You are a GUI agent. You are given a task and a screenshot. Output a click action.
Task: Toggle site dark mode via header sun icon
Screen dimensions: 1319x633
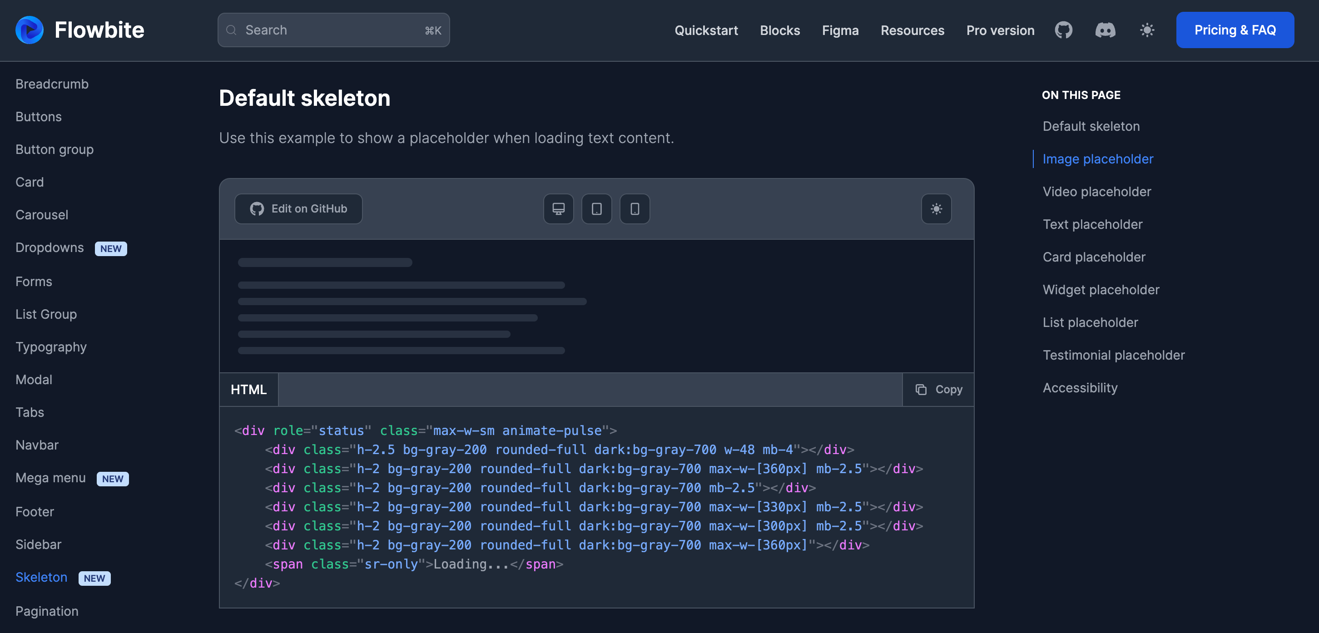(1147, 30)
